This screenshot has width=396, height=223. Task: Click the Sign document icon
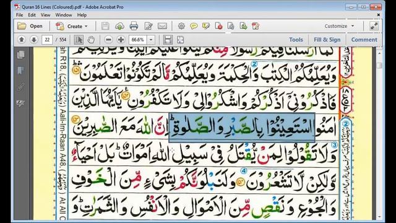[256, 26]
